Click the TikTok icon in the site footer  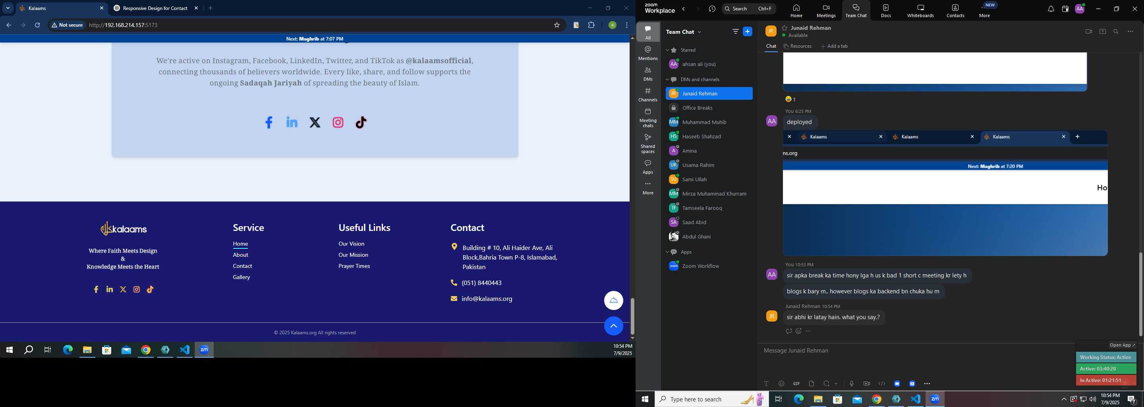151,290
